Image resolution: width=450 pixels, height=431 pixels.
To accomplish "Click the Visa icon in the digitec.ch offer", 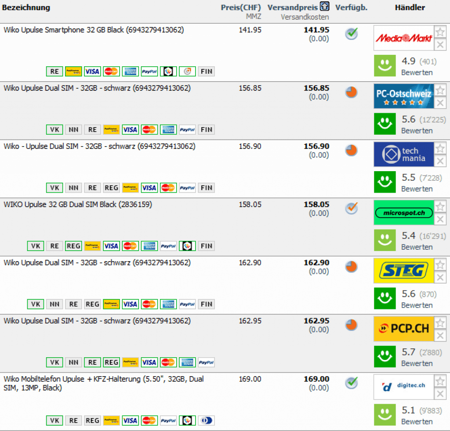I will coord(130,420).
